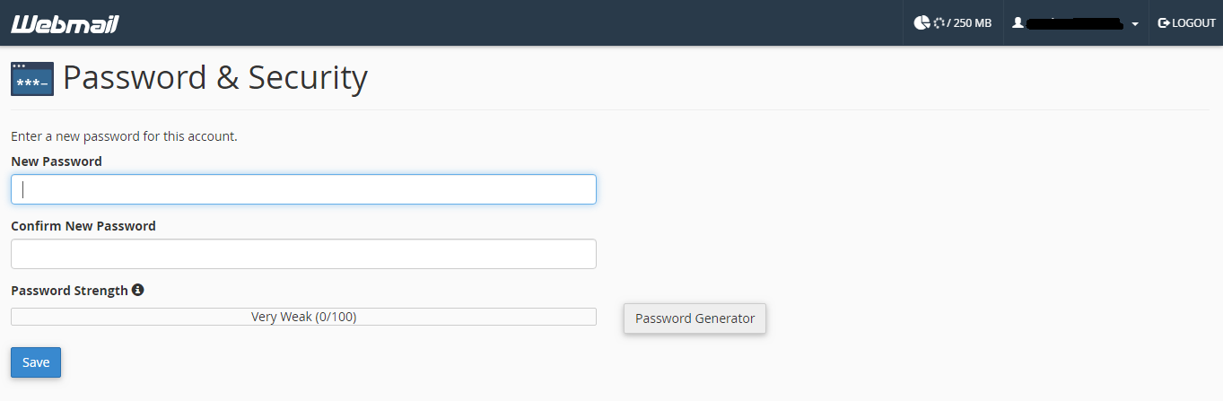
Task: Click the disk usage pie chart icon
Action: (922, 22)
